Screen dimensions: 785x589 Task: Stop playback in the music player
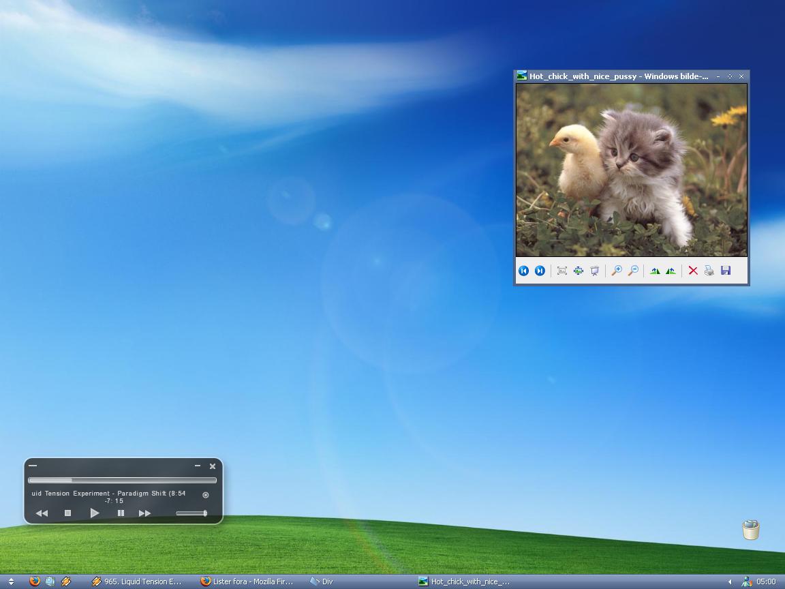tap(68, 513)
